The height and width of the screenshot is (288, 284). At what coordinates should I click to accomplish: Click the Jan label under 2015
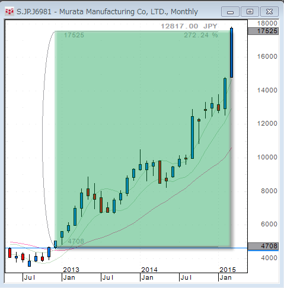point(225,277)
